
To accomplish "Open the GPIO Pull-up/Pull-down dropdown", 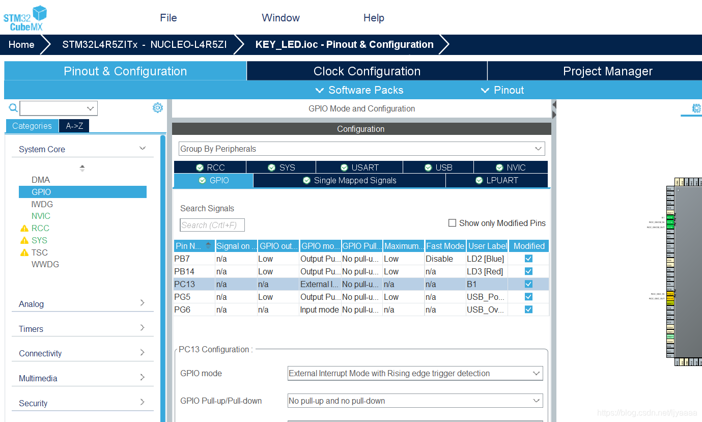I will [415, 401].
